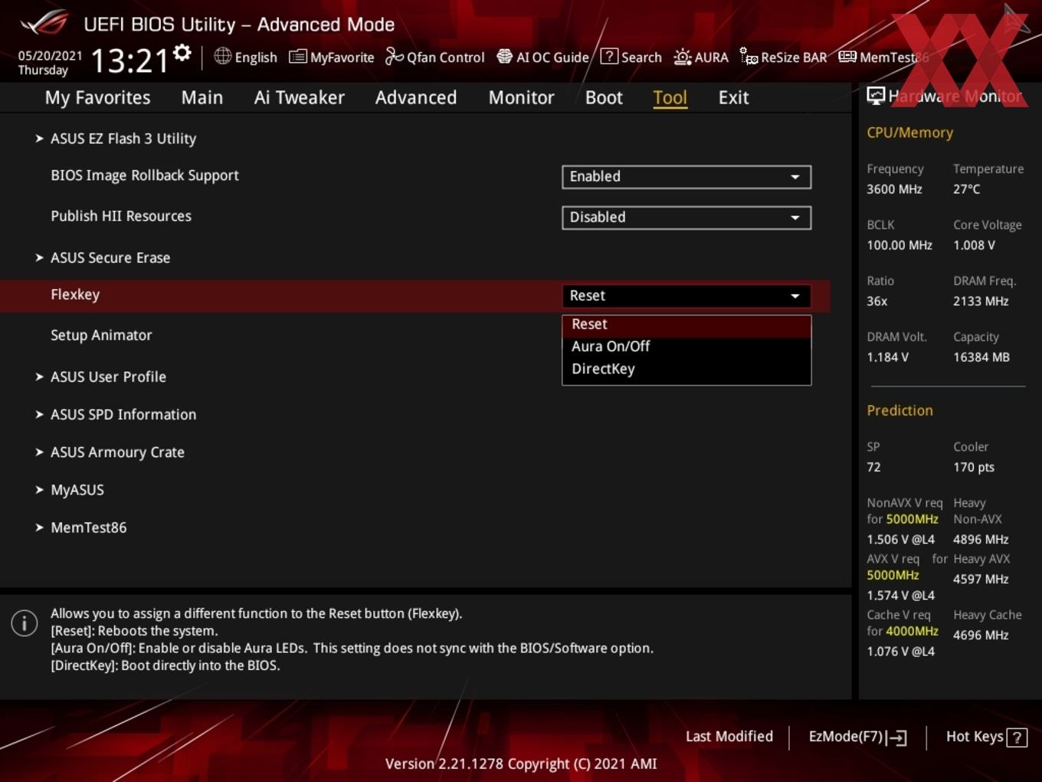Open Ai Tweaker tab

(x=300, y=97)
